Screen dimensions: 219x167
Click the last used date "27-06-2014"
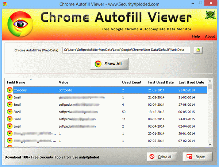coord(187,105)
